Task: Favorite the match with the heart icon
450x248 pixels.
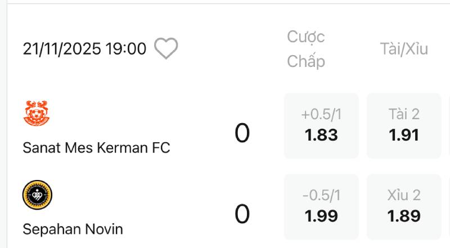Action: click(166, 49)
